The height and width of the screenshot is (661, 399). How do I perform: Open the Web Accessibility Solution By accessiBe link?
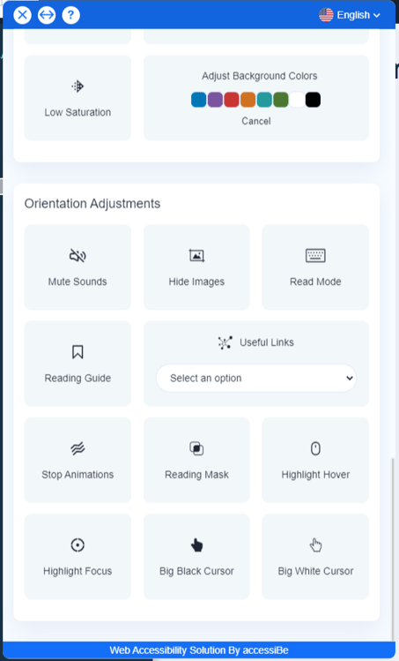pyautogui.click(x=199, y=650)
